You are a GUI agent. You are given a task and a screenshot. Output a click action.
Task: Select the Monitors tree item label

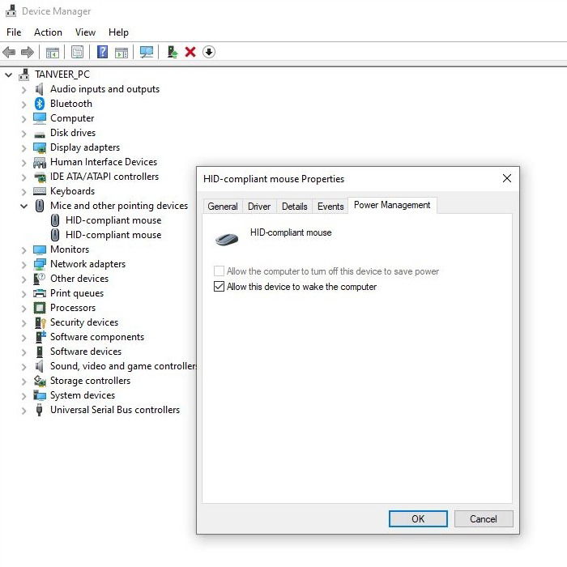point(70,249)
